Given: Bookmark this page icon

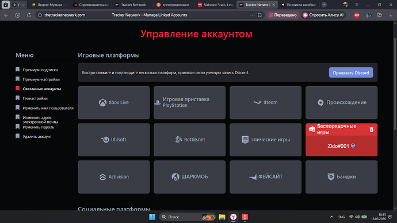Looking at the screenshot, I should [x=259, y=15].
